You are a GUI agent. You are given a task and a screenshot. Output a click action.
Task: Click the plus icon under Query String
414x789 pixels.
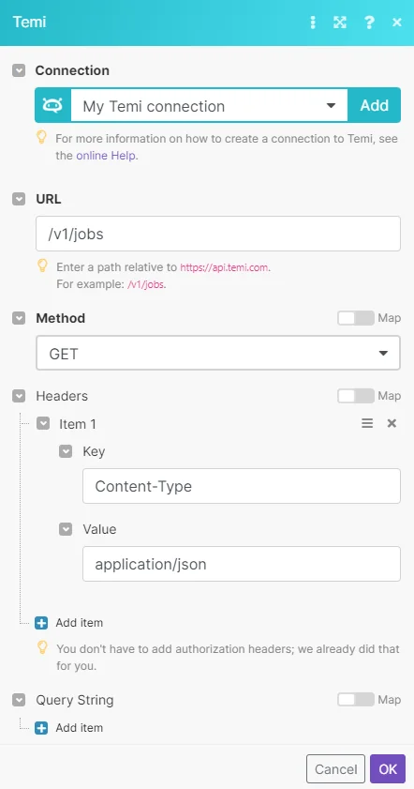click(x=41, y=728)
